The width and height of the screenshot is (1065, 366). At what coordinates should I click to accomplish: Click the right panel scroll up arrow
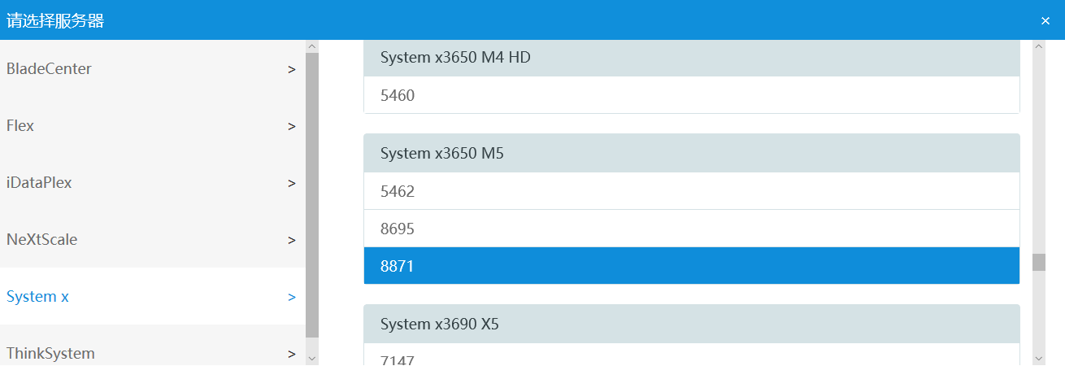click(x=1038, y=47)
